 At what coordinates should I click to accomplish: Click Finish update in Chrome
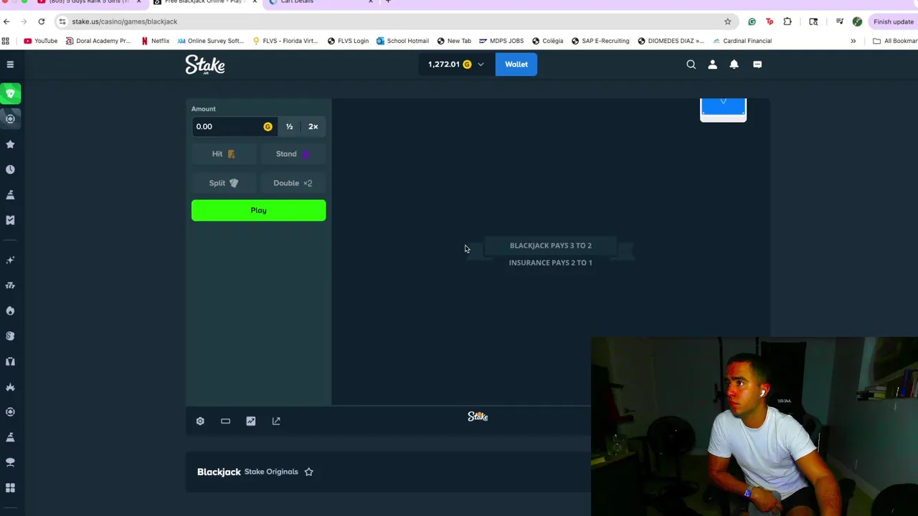[893, 21]
